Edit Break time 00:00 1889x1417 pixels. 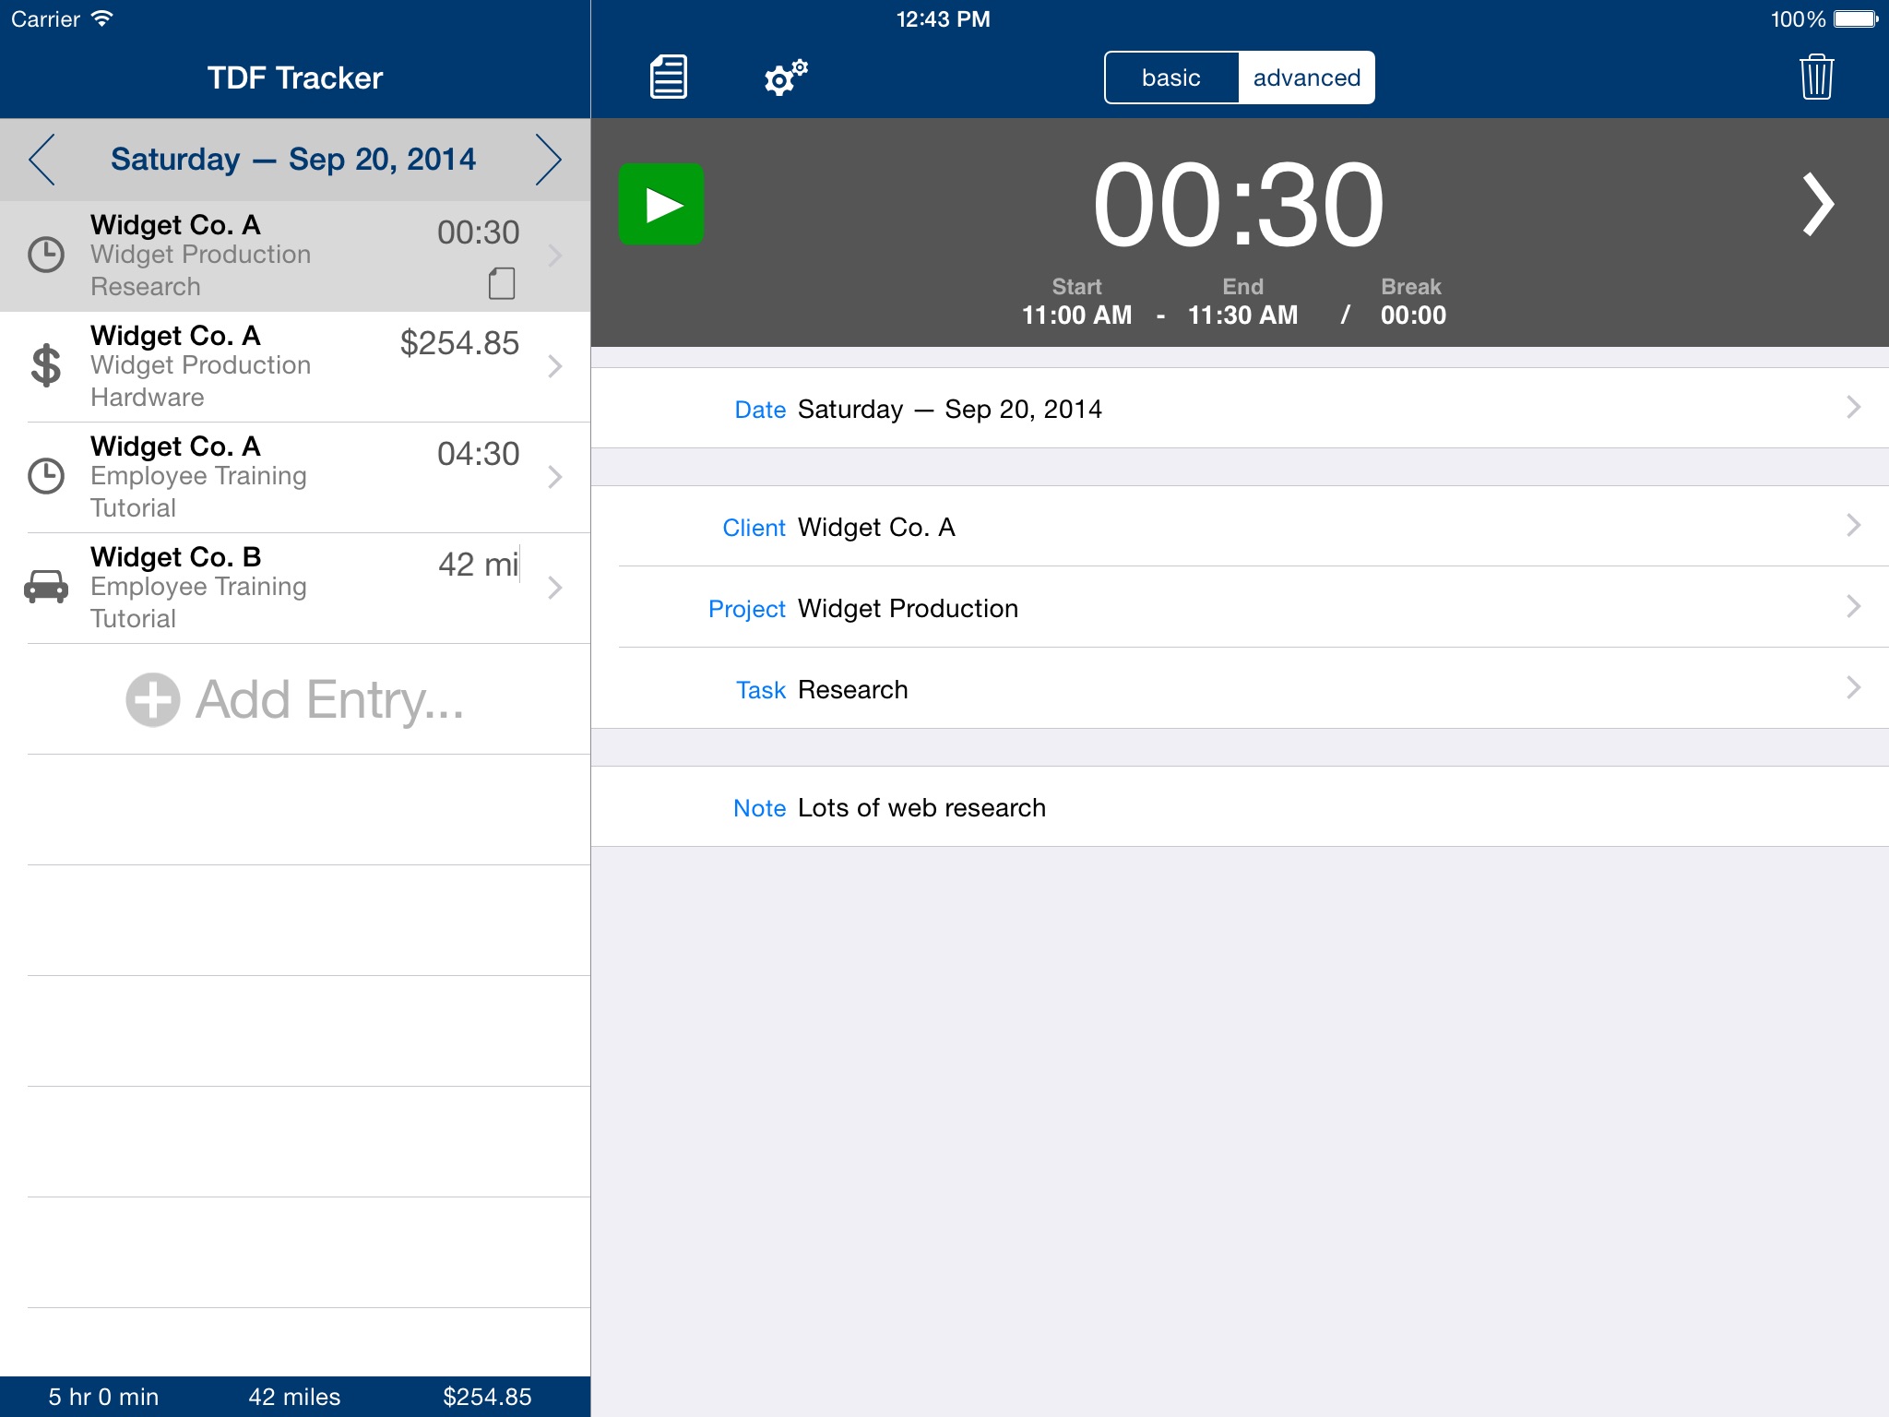1413,316
